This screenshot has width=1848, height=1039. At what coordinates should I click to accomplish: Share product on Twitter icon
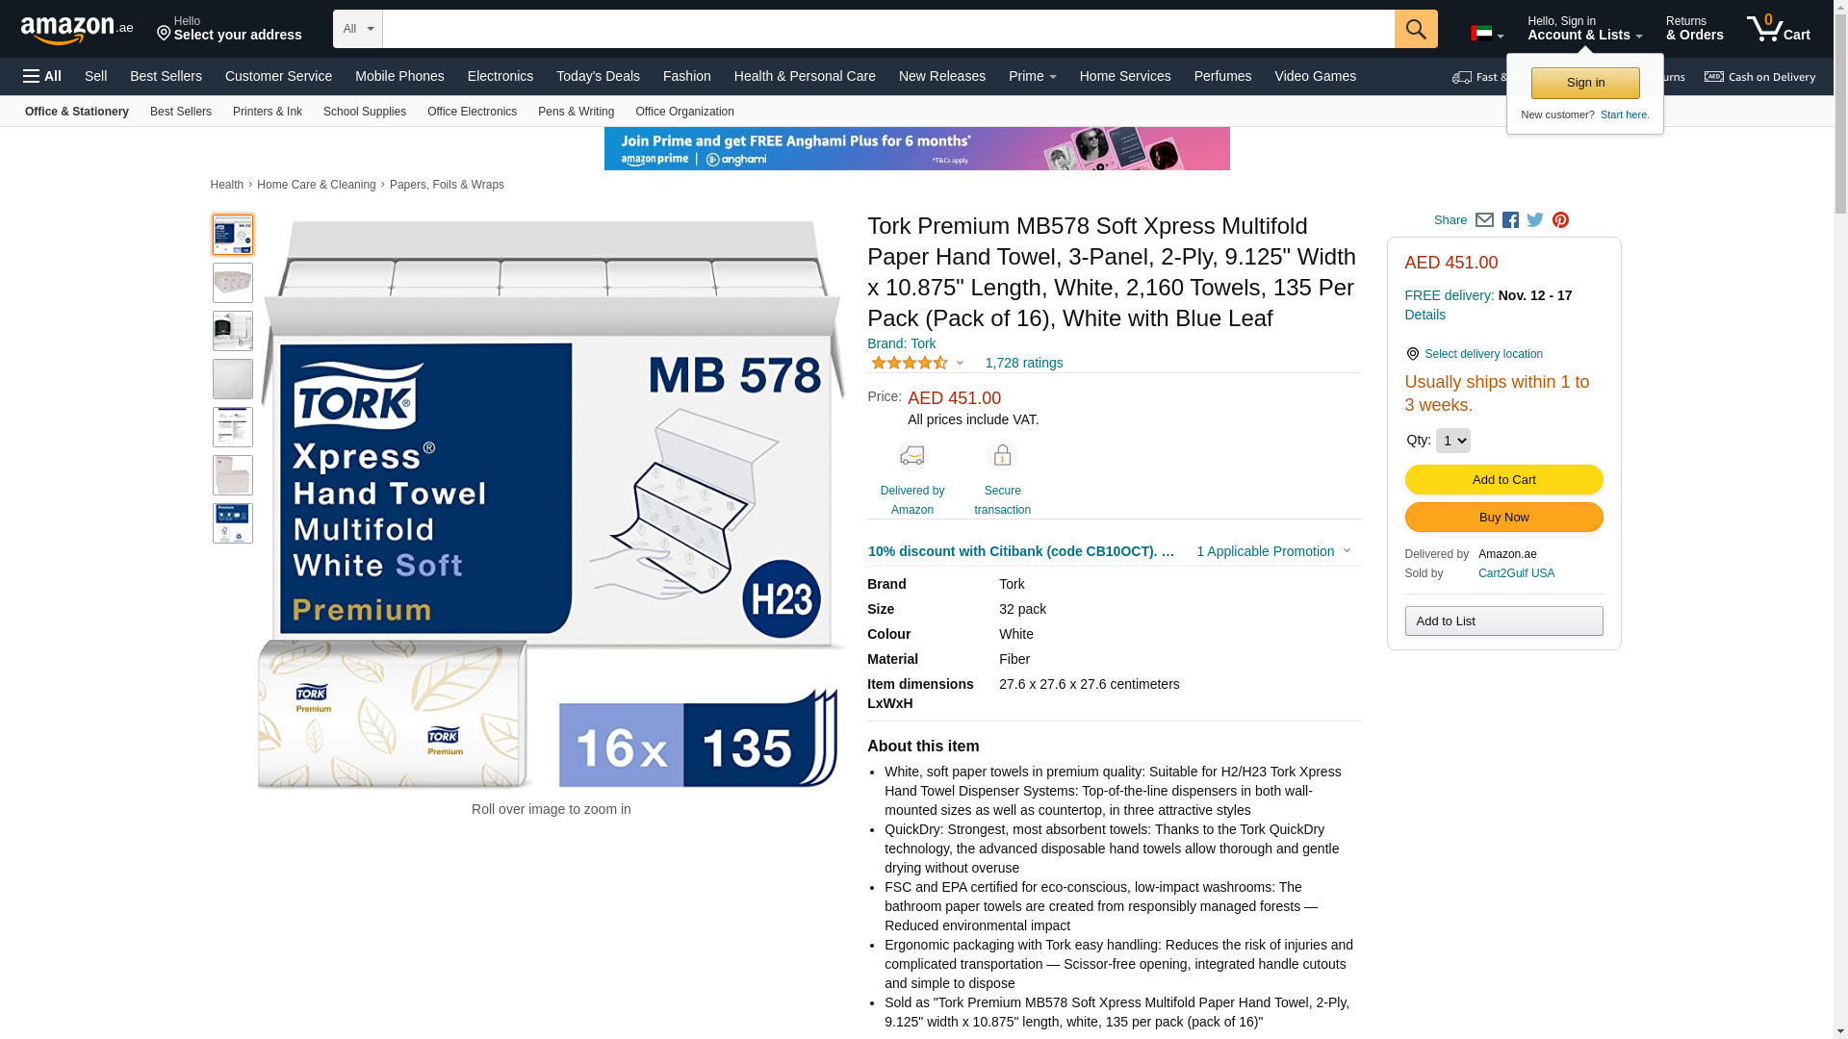tap(1535, 220)
